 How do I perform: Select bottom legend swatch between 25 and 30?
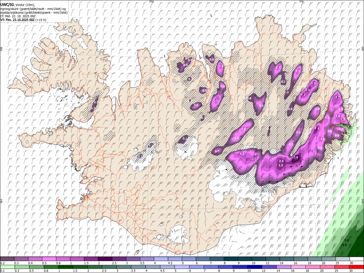click(342, 267)
